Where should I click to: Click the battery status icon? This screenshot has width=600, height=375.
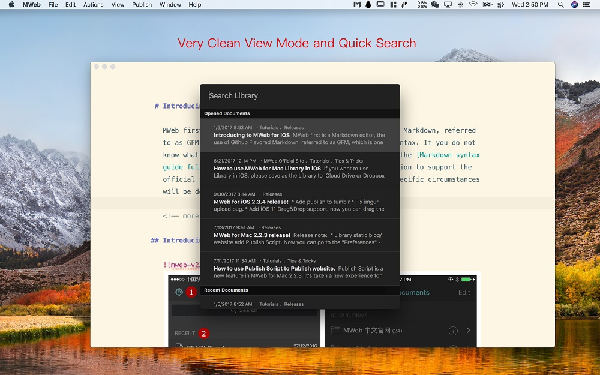[x=488, y=5]
